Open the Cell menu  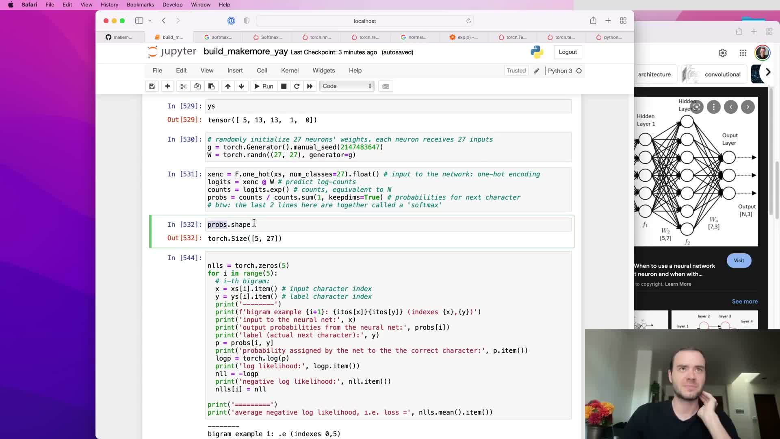coord(262,71)
